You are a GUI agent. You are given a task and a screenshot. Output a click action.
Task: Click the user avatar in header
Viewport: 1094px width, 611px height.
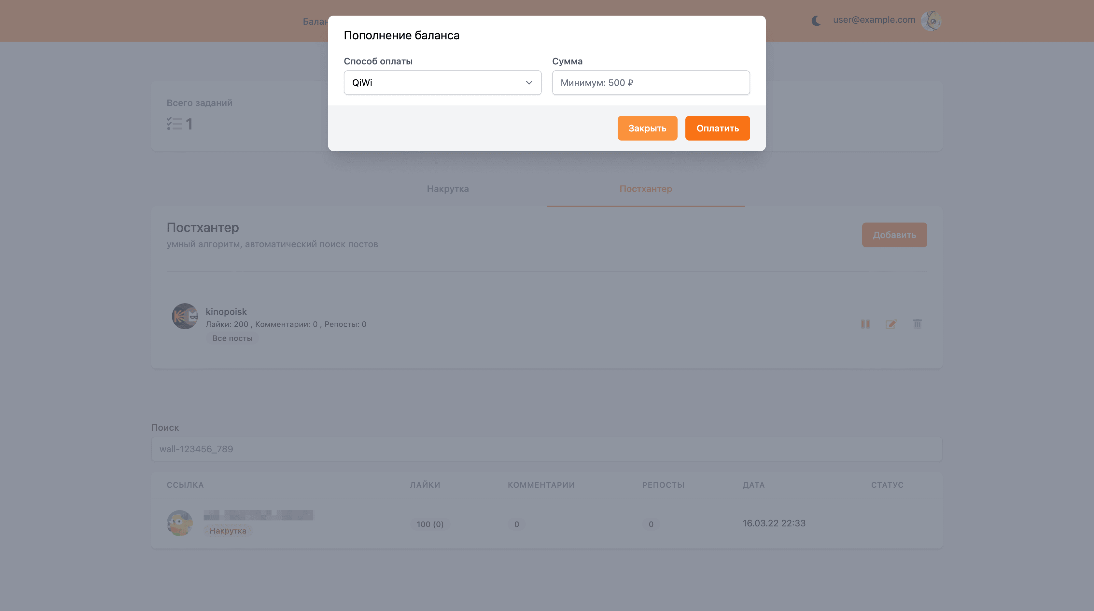point(931,20)
